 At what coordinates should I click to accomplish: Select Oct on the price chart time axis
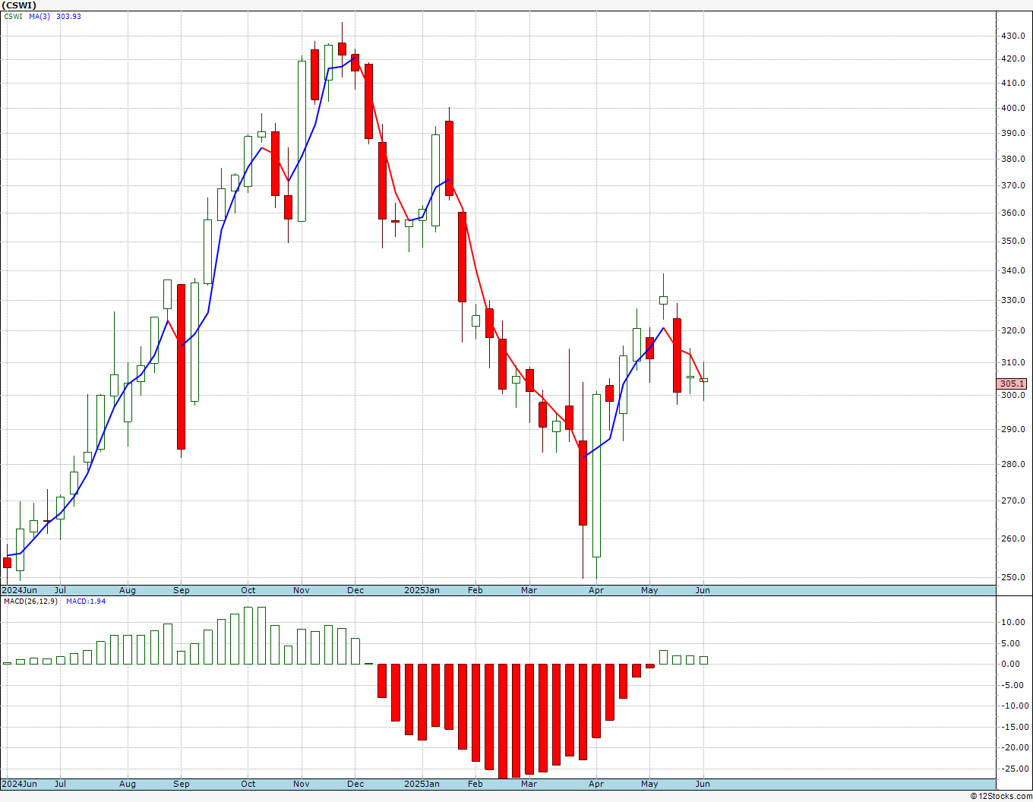248,590
